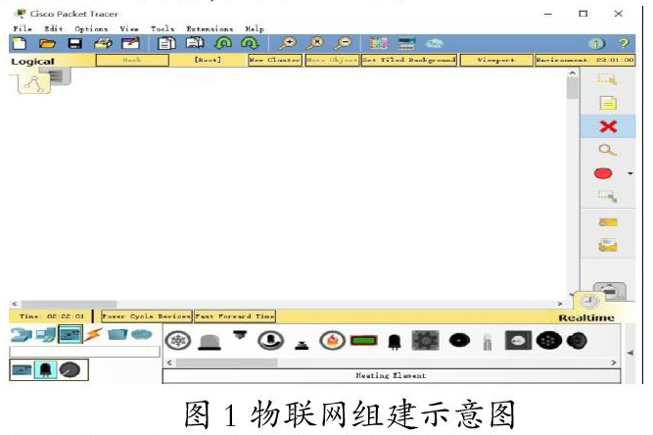This screenshot has height=435, width=653.
Task: Click the workspace horizontal scrollbar thumb
Action: 69,304
